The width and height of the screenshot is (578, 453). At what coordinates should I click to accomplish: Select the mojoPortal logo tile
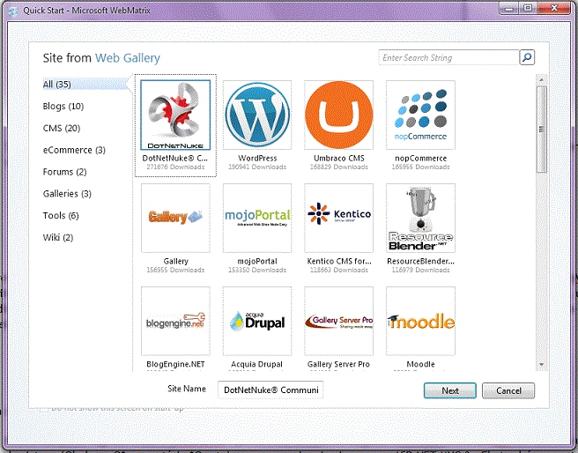257,218
